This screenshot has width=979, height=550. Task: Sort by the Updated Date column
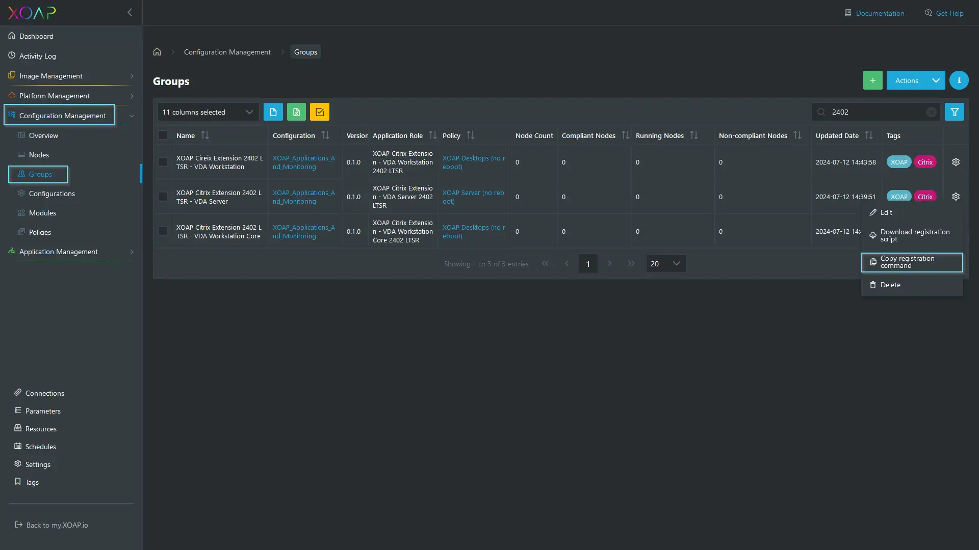[x=869, y=135]
